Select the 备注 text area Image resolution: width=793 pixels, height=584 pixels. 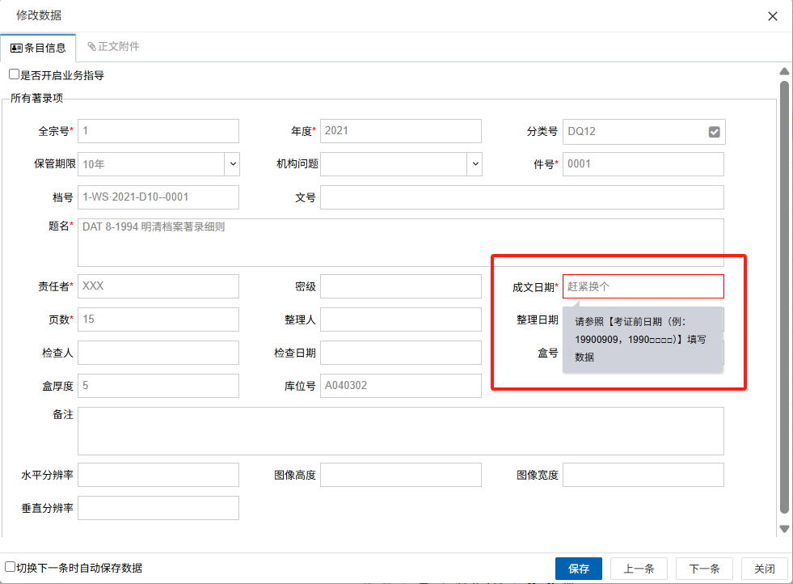tap(400, 431)
